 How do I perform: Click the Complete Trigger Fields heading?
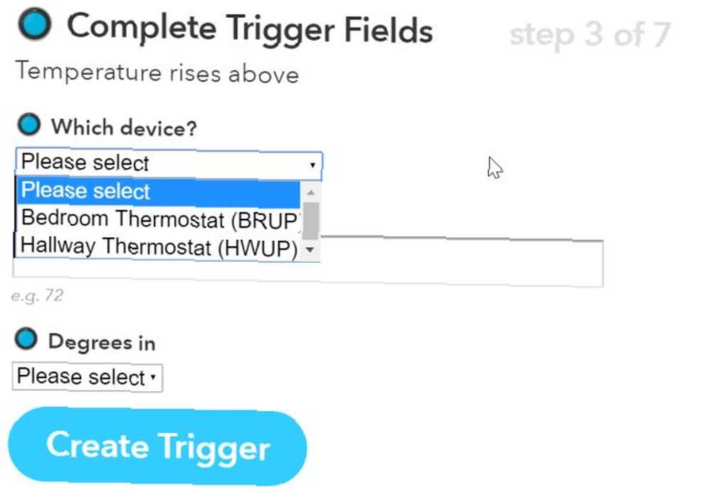tap(250, 28)
